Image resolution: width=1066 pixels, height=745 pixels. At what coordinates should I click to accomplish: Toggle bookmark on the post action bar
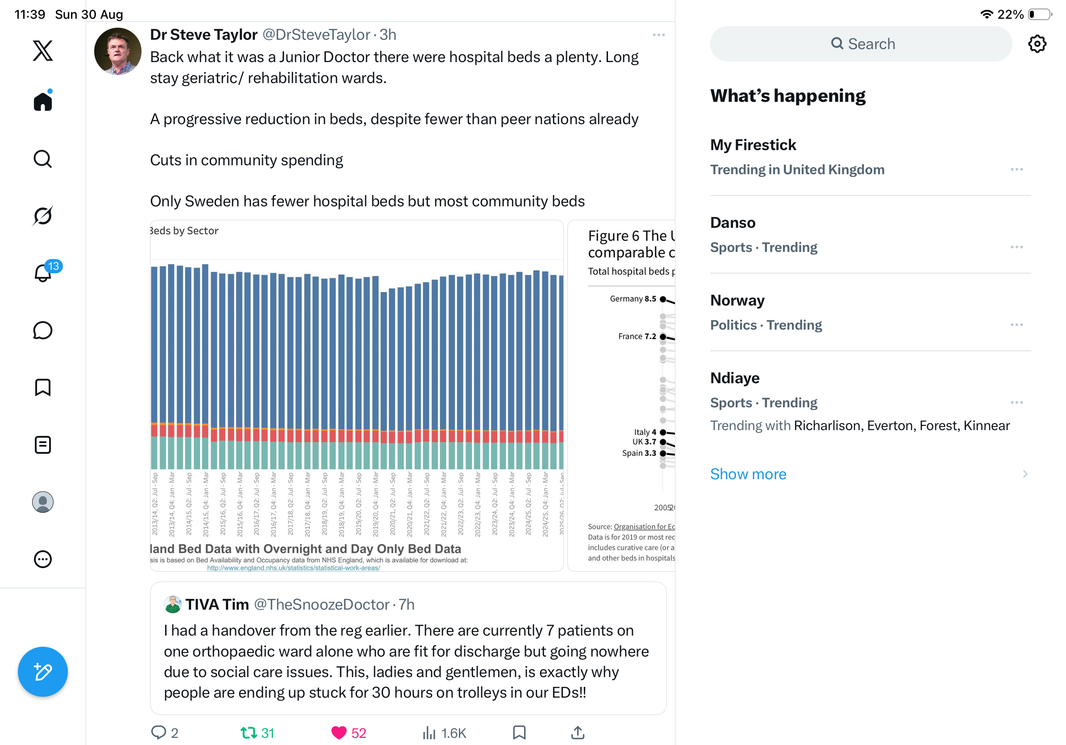click(x=519, y=732)
